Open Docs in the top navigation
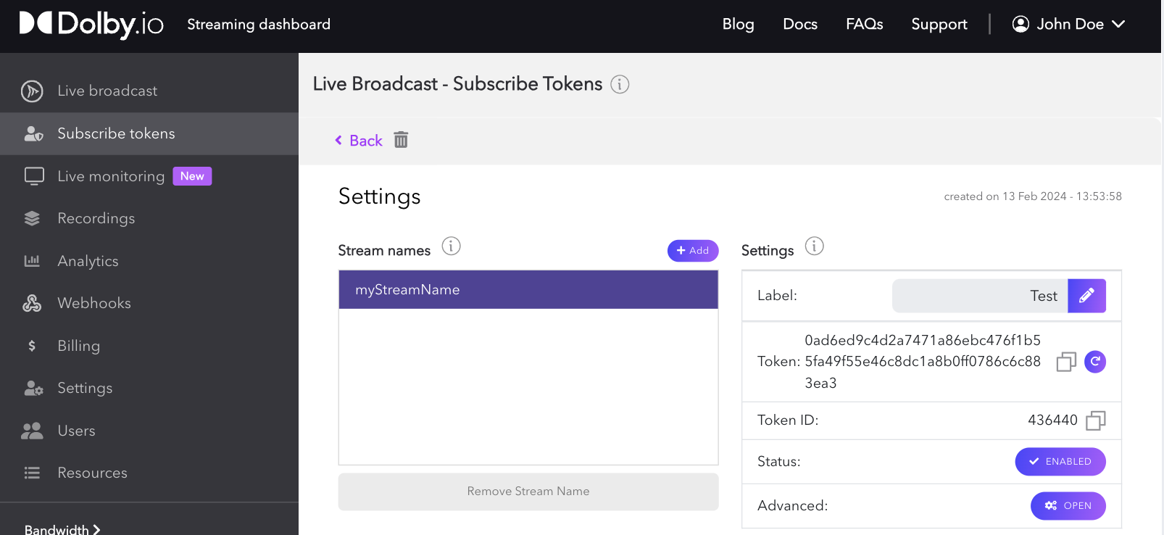The height and width of the screenshot is (535, 1164). (x=799, y=25)
